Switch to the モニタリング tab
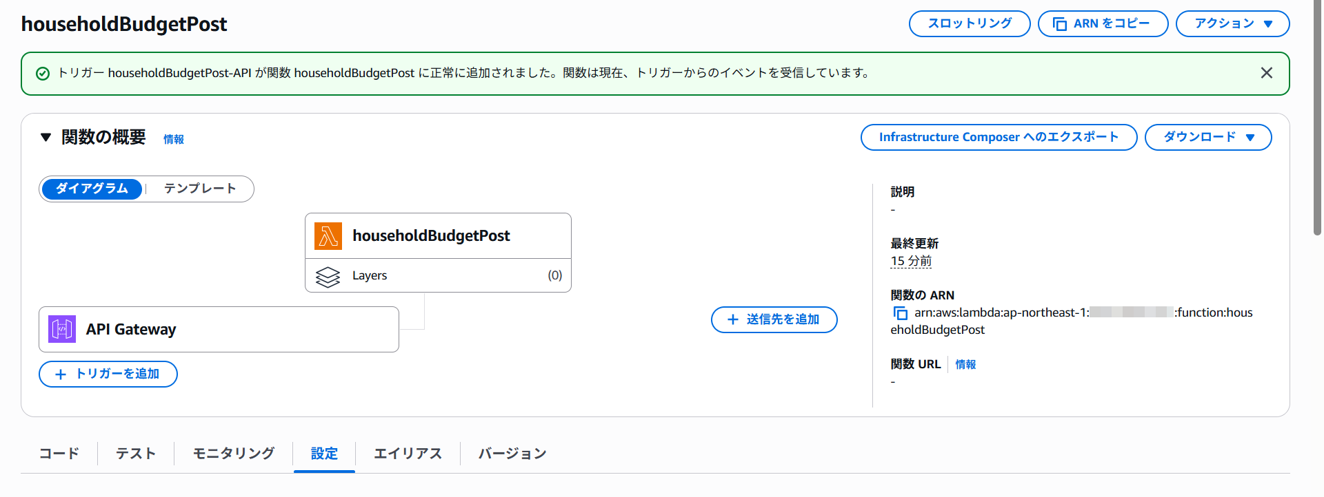1324x497 pixels. (x=233, y=454)
